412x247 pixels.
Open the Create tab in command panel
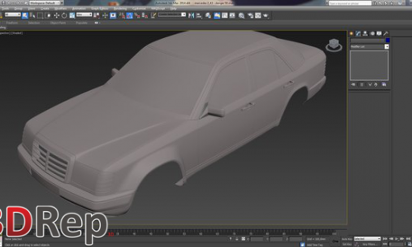352,33
